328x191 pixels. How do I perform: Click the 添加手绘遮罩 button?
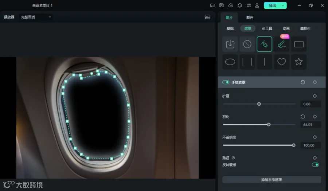click(272, 180)
